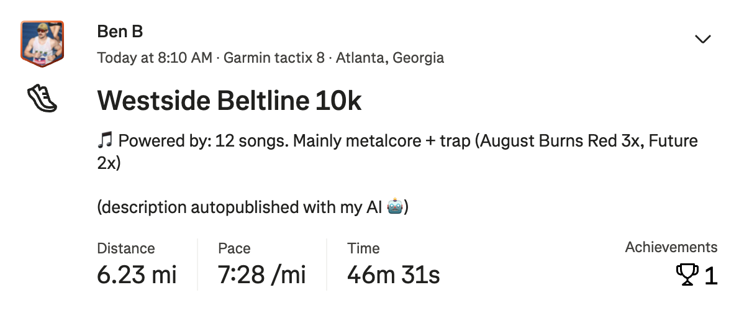Open Ben B's profile picture

[42, 42]
